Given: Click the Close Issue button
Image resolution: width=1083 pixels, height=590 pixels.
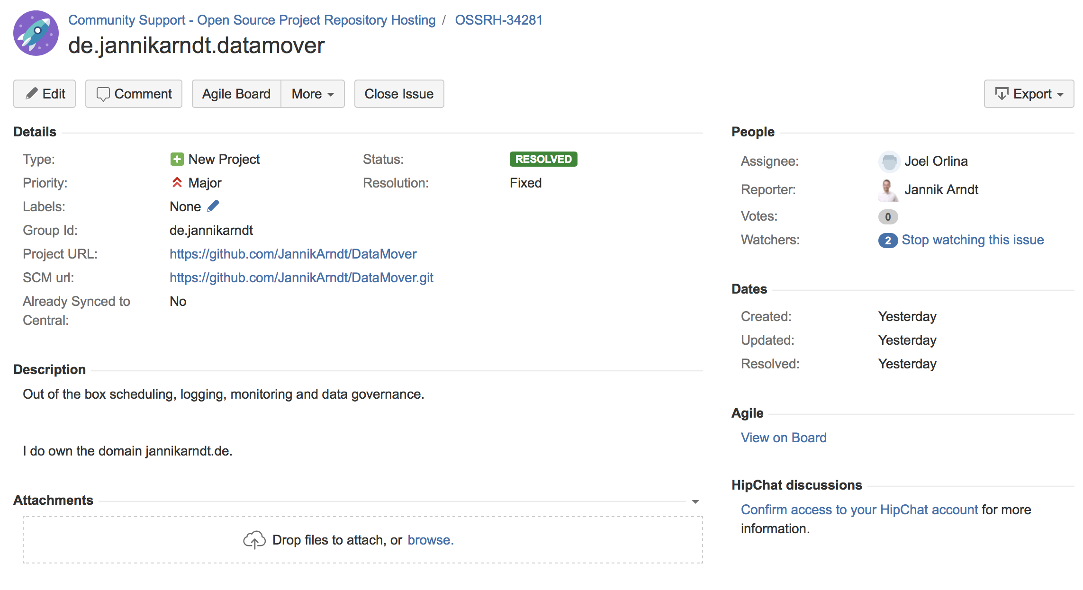Looking at the screenshot, I should (x=399, y=93).
